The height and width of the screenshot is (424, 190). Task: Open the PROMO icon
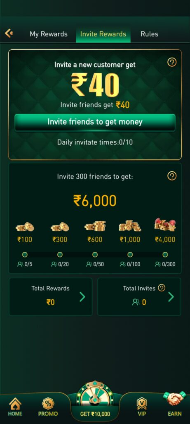(48, 407)
